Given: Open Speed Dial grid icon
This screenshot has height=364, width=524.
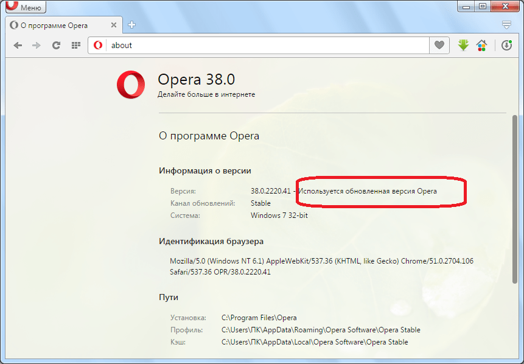Looking at the screenshot, I should (x=75, y=45).
